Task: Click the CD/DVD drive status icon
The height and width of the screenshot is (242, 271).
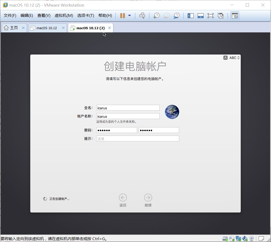Action: (232, 239)
